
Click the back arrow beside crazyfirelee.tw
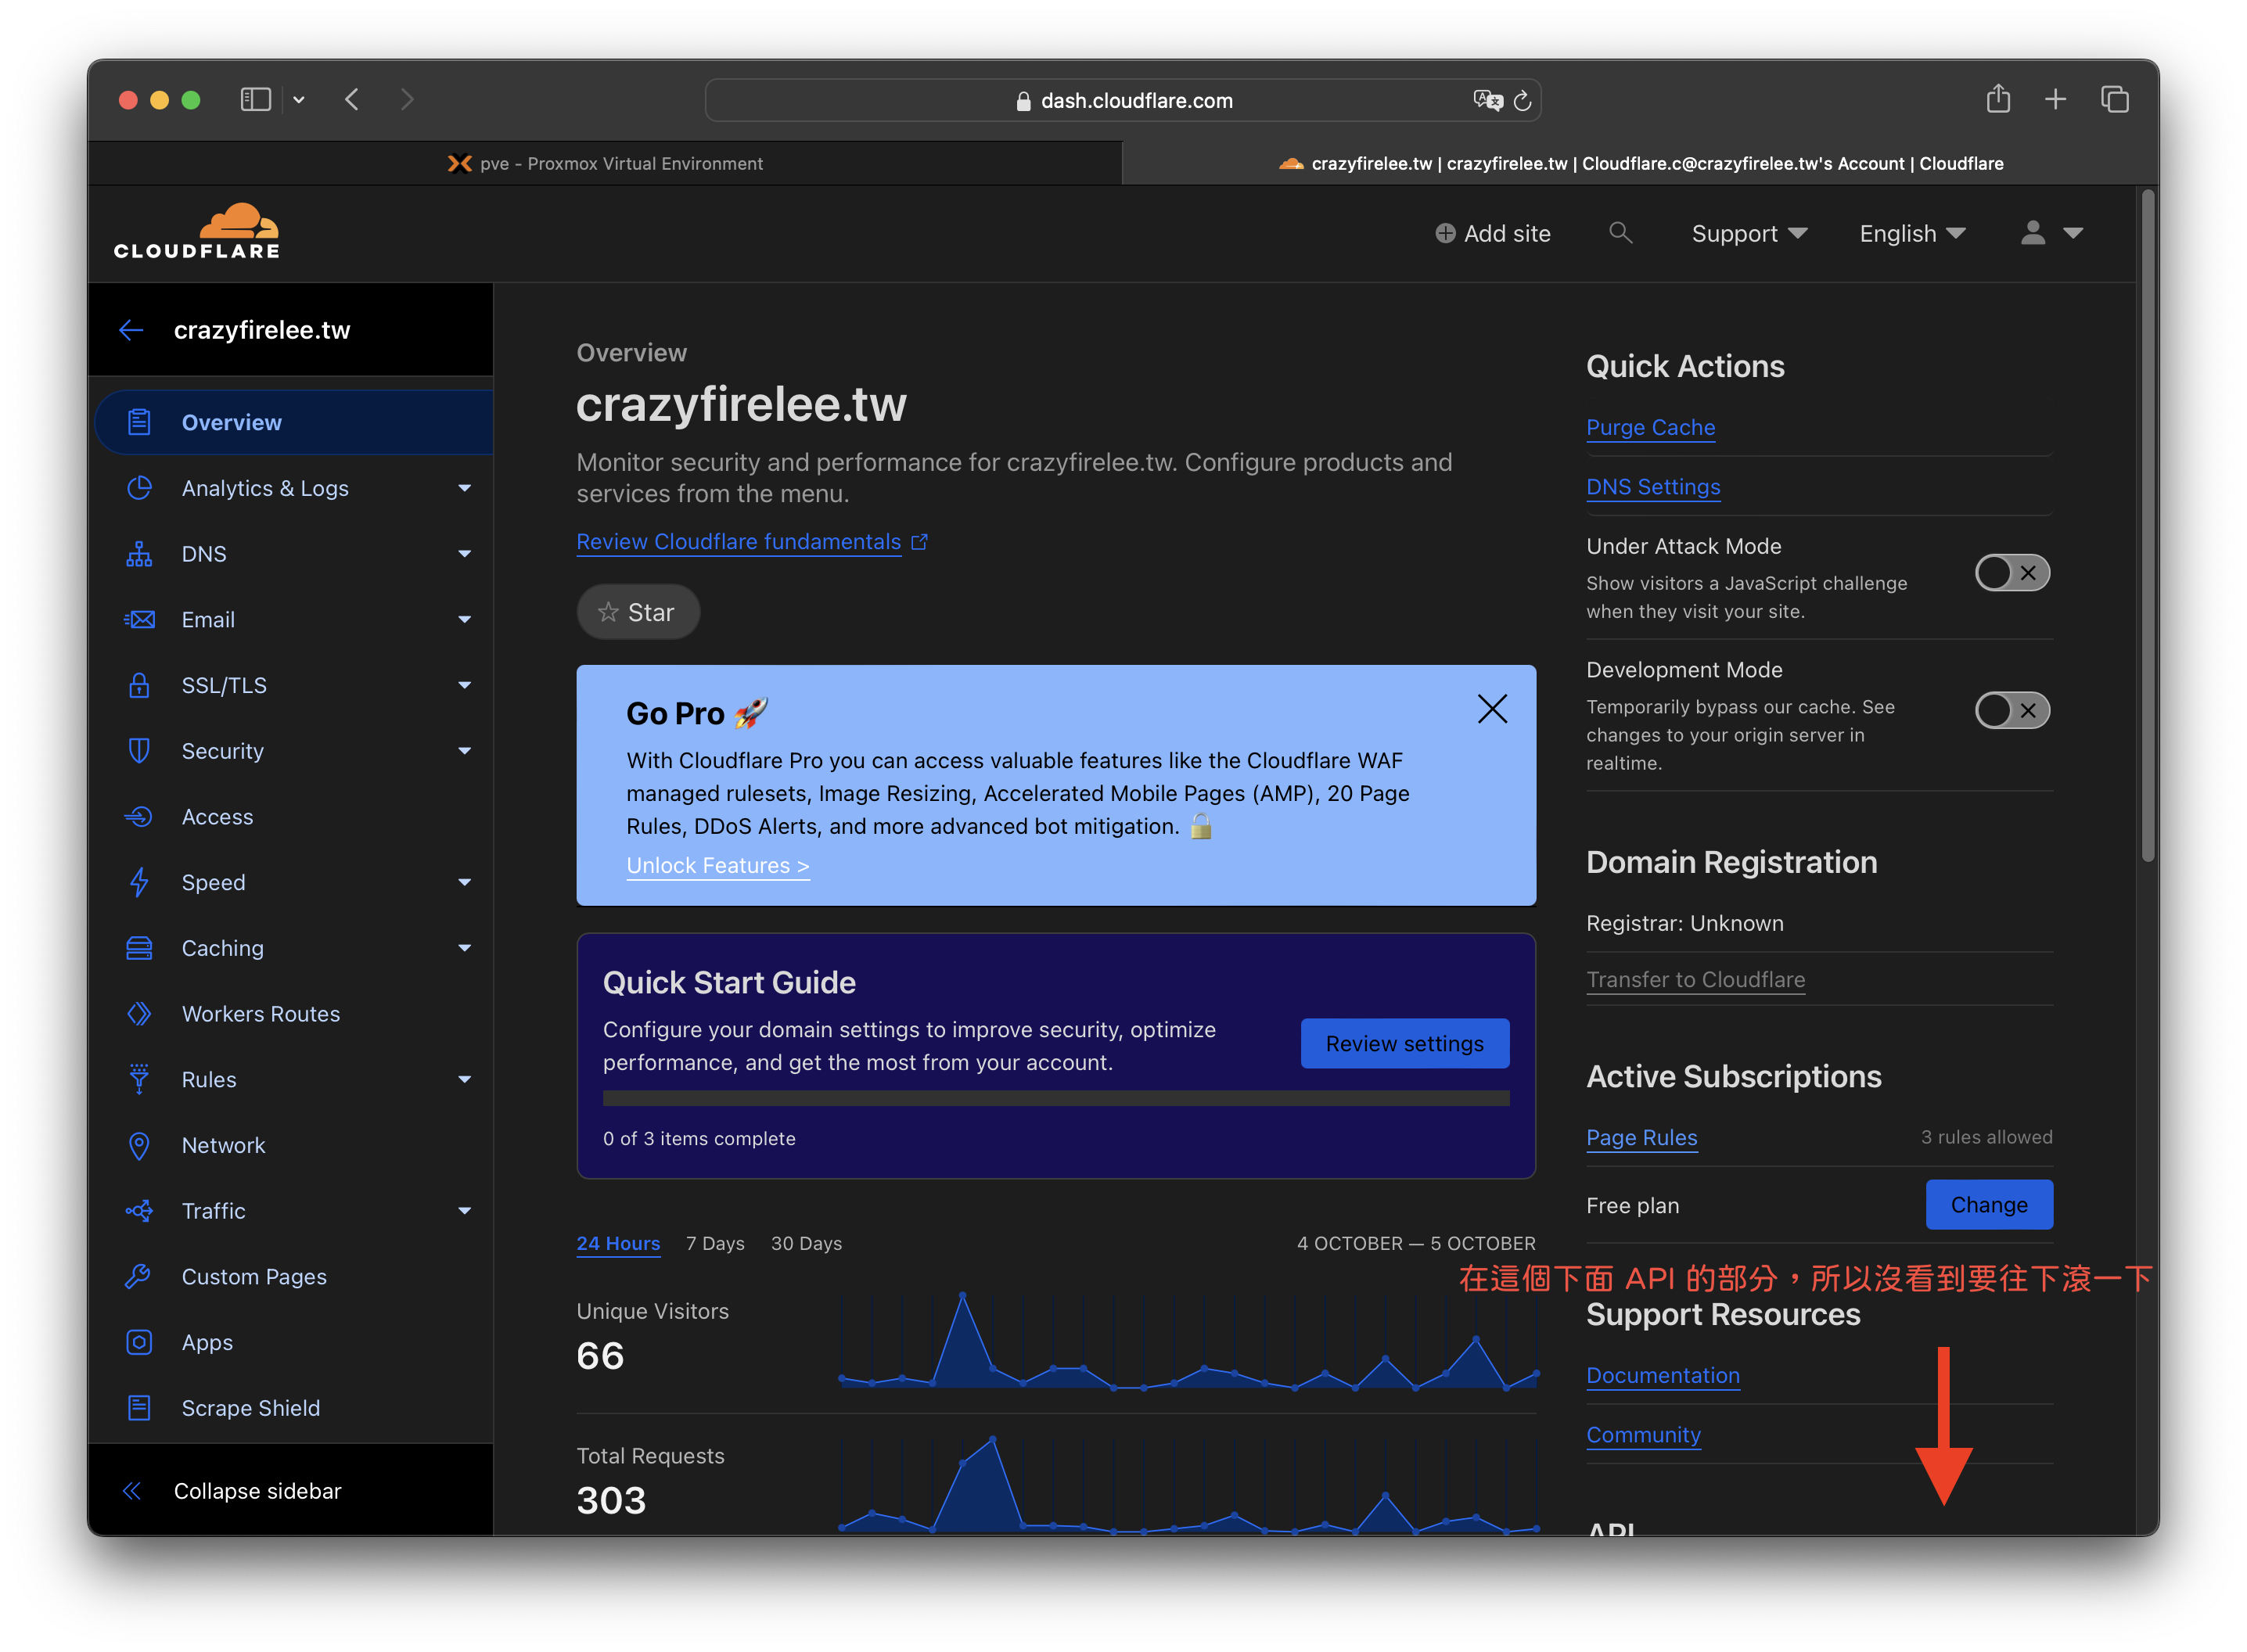click(131, 330)
